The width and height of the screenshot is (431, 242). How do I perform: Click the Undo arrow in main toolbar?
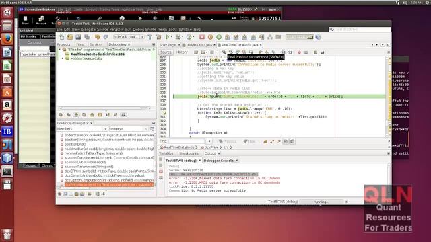[97, 37]
